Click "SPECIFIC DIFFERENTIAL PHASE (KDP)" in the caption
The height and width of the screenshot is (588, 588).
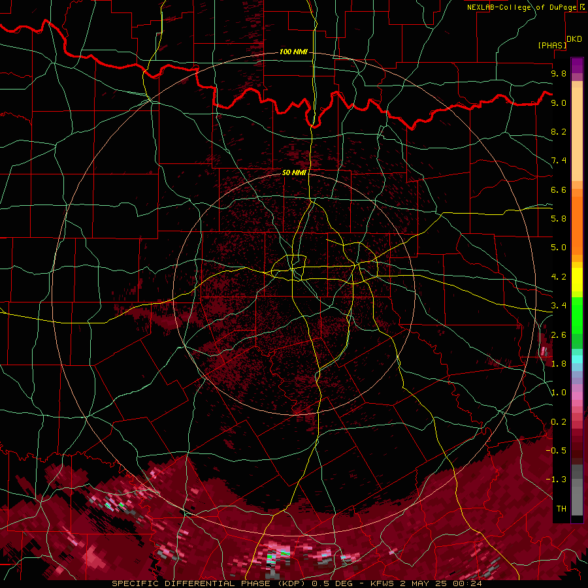click(209, 583)
